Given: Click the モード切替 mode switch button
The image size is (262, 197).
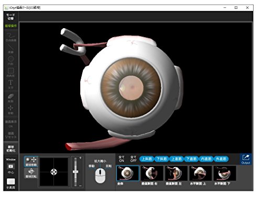Looking at the screenshot, I should click(x=10, y=17).
